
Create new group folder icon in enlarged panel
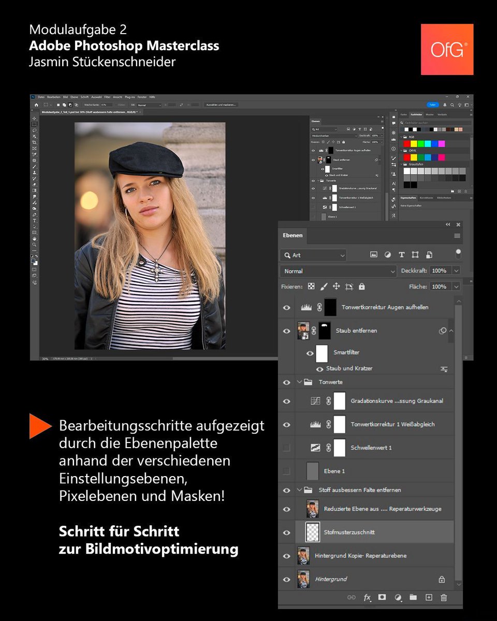[x=413, y=597]
